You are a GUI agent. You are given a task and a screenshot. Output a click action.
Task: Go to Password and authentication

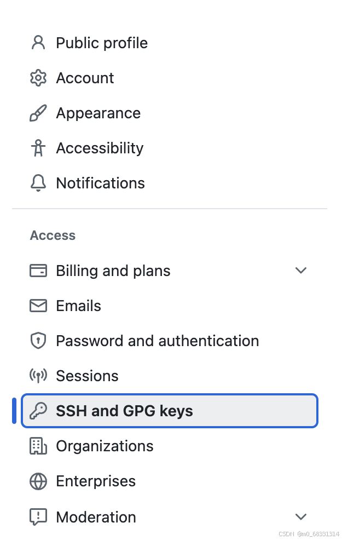157,341
